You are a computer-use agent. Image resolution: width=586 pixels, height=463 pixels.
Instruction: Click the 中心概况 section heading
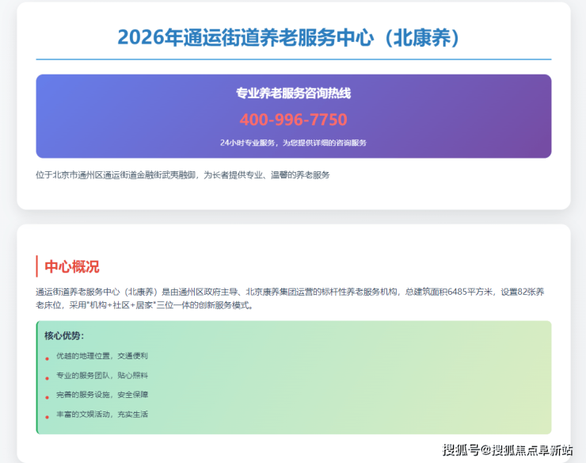[x=72, y=267]
